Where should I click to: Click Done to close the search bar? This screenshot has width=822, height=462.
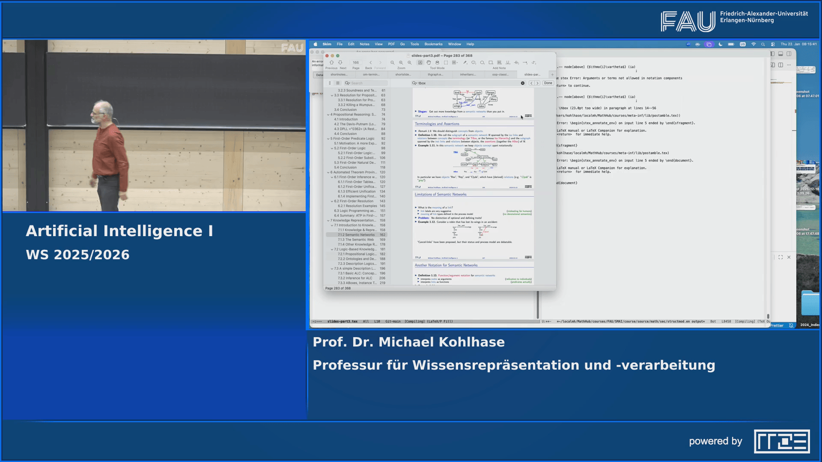click(x=548, y=83)
